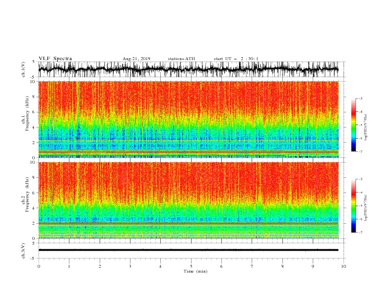Click the 'station=ATH' header label
The width and height of the screenshot is (387, 299).
181,59
